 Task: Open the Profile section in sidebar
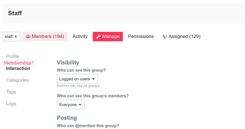[x=13, y=56]
